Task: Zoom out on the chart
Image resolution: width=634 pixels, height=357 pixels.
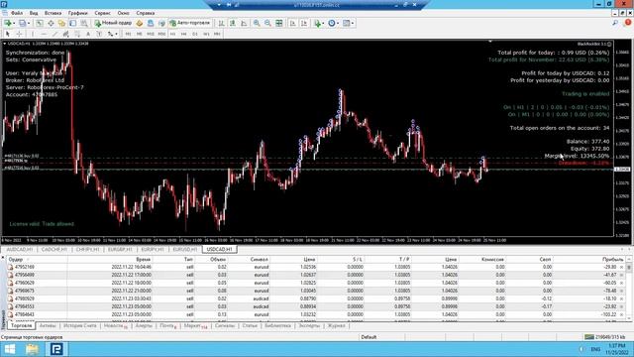Action: pyautogui.click(x=267, y=23)
